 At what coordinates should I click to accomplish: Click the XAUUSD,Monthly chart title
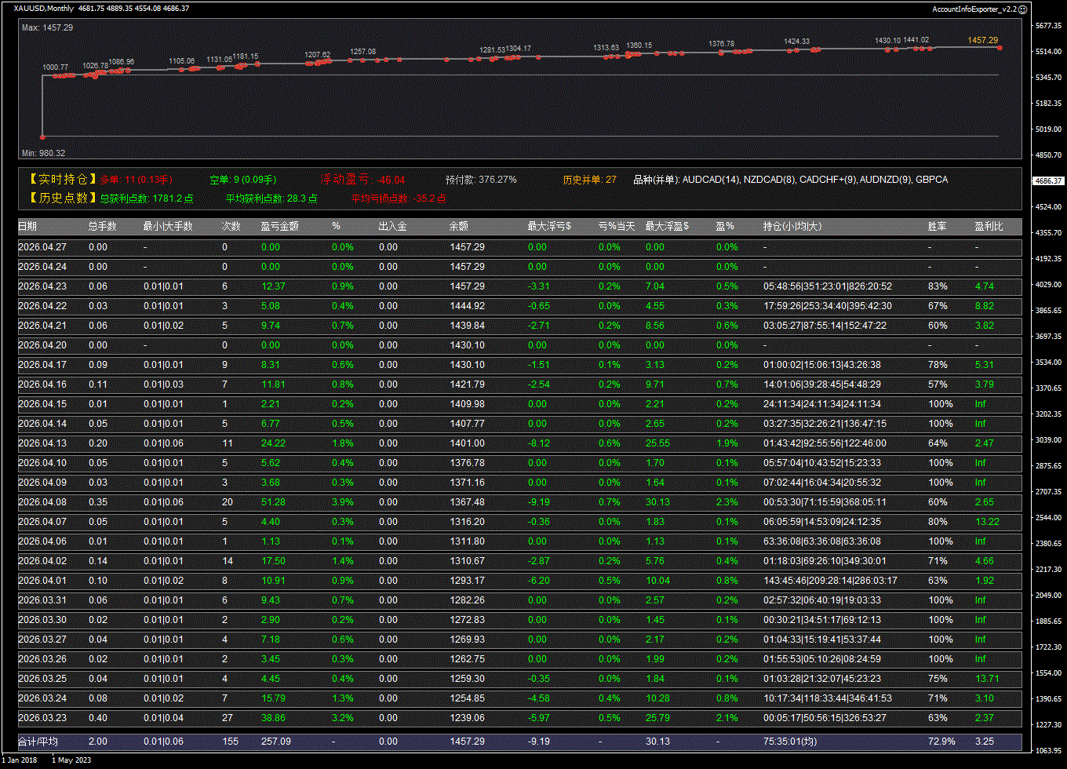[44, 9]
